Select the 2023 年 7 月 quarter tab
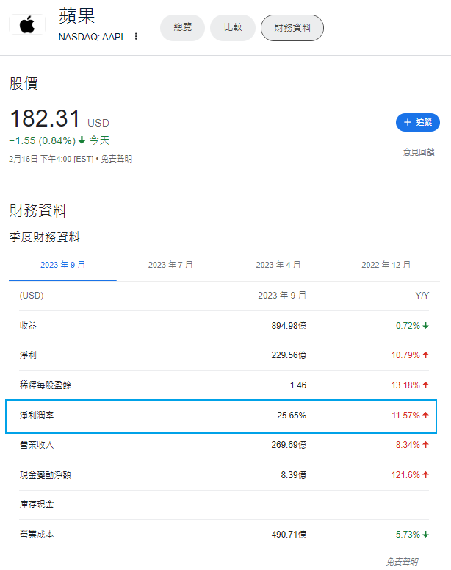451x570 pixels. tap(170, 265)
